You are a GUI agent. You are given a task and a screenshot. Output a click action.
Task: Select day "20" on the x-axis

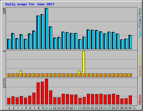pyautogui.click(x=88, y=108)
